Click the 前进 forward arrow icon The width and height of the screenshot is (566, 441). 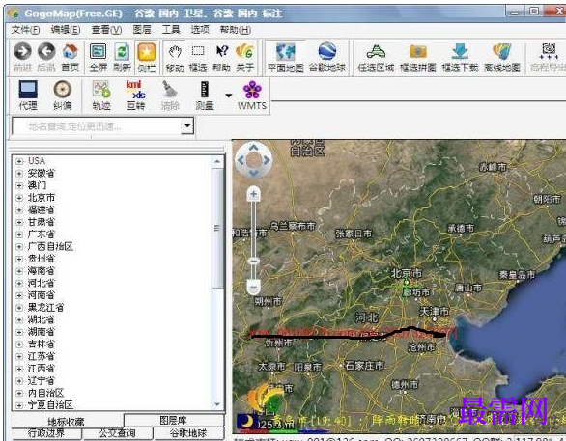[x=22, y=51]
